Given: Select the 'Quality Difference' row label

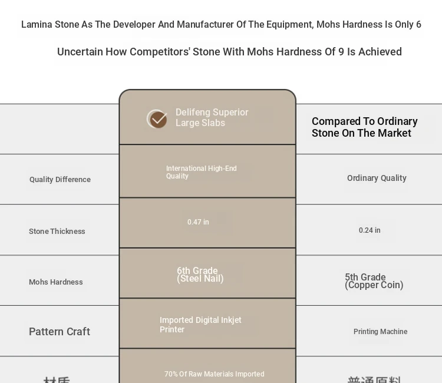Looking at the screenshot, I should pos(60,180).
